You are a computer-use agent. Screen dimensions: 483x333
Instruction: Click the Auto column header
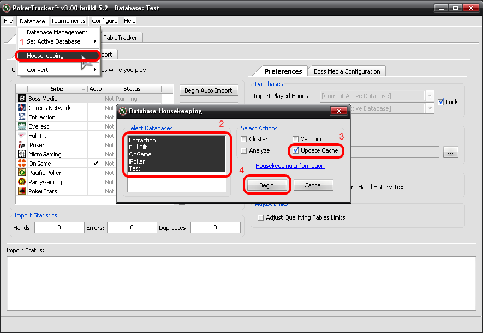coord(96,89)
